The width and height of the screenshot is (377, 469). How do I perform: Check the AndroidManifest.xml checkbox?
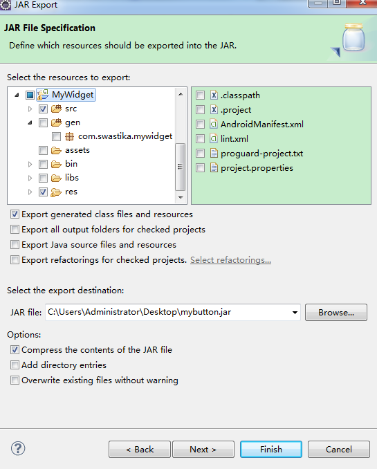click(x=200, y=124)
